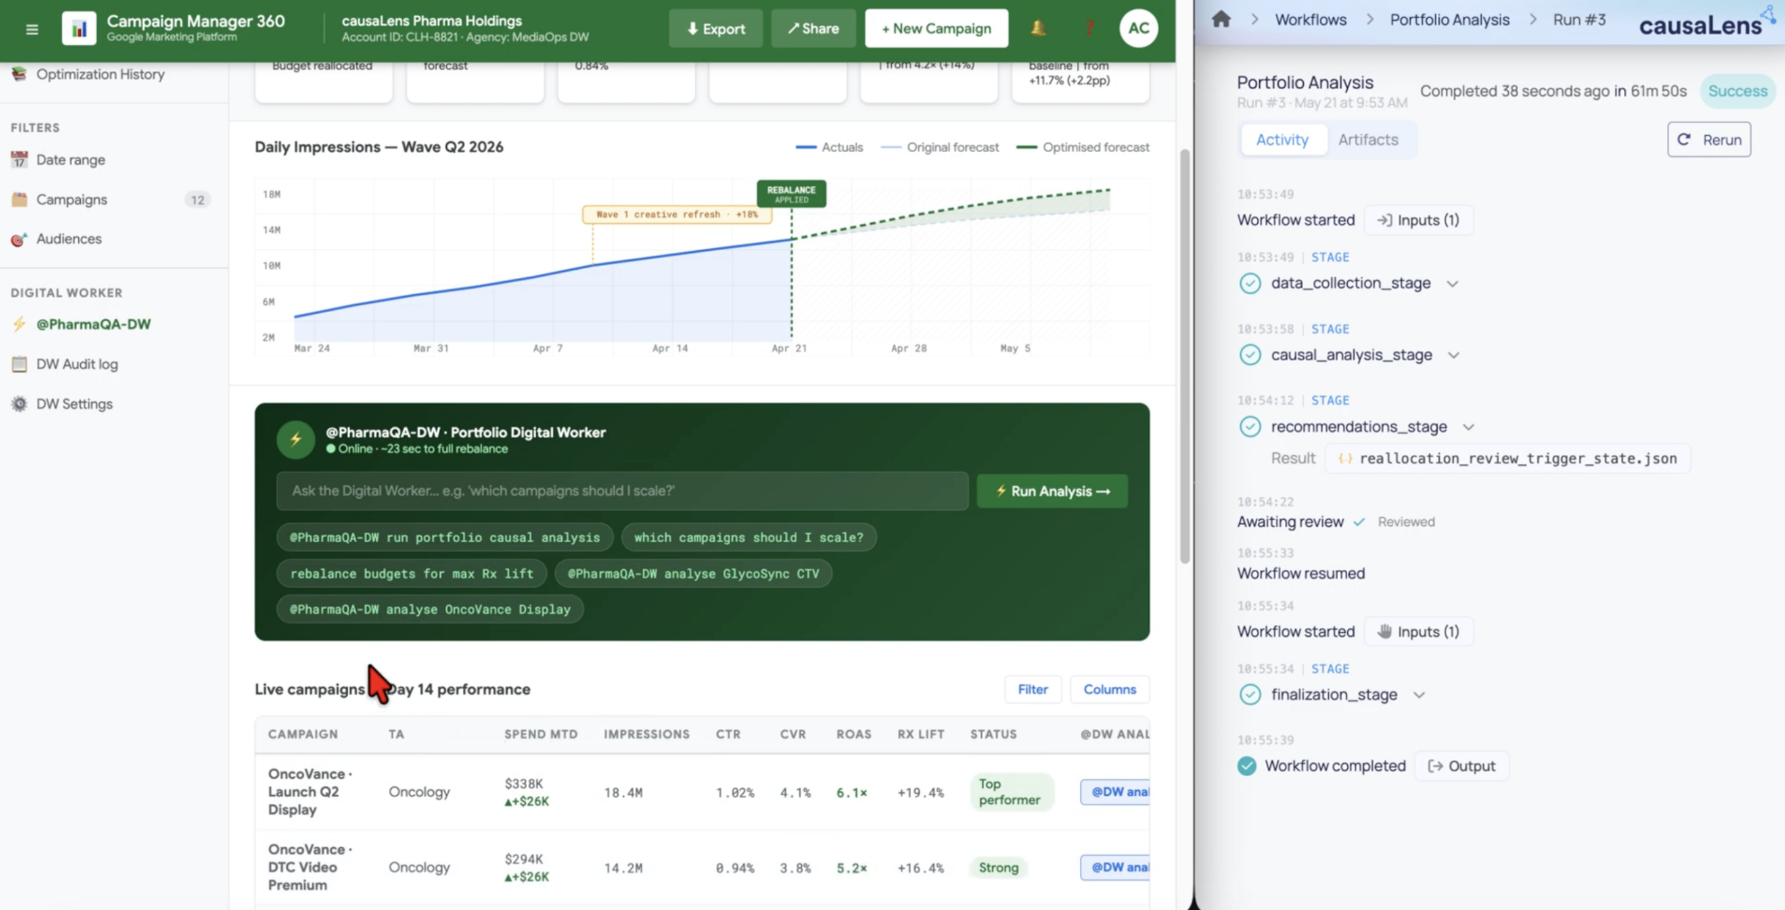Open Inputs (1) of first Workflow started

tap(1418, 220)
